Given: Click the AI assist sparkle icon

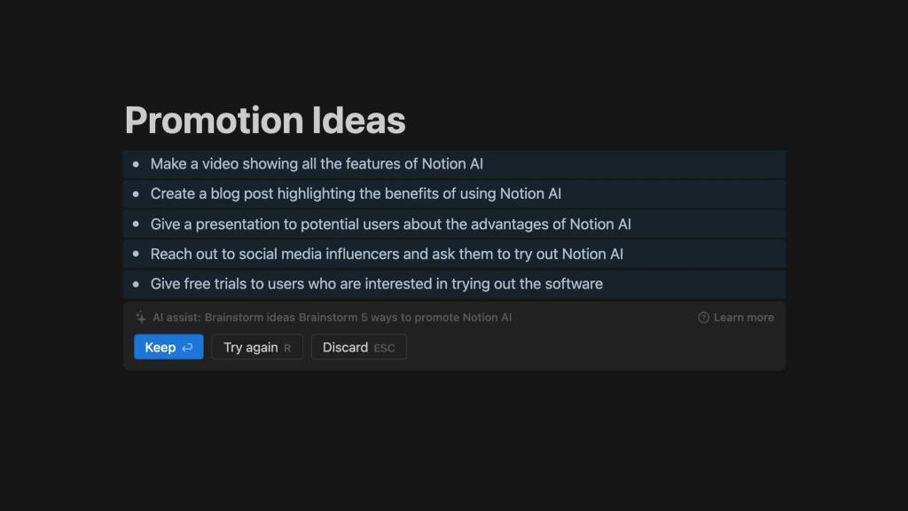Looking at the screenshot, I should point(140,317).
